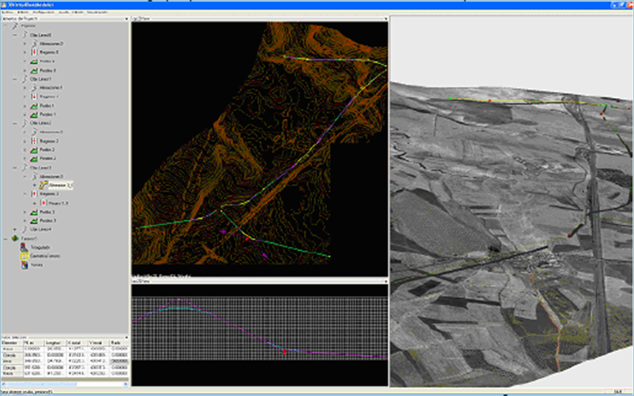Click the green terrain root node icon
Screen dimensions: 634x396
point(14,238)
